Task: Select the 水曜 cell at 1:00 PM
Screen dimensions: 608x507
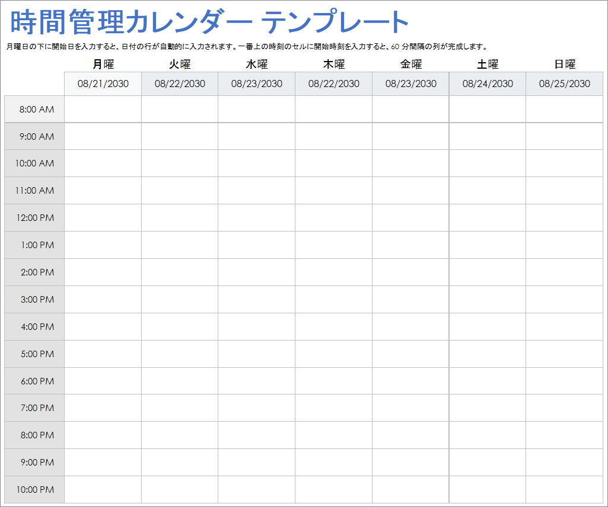Action: coord(256,245)
